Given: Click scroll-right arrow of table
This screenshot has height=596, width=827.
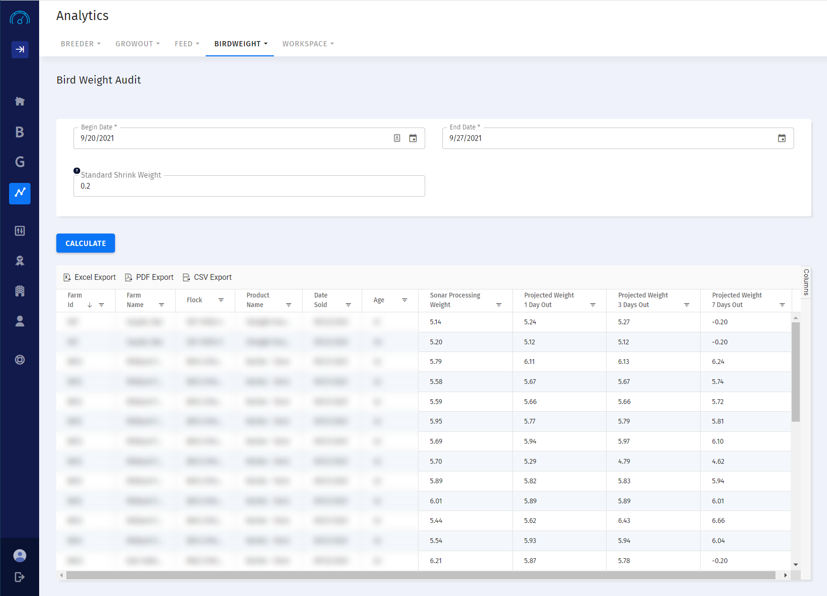Looking at the screenshot, I should tap(785, 575).
